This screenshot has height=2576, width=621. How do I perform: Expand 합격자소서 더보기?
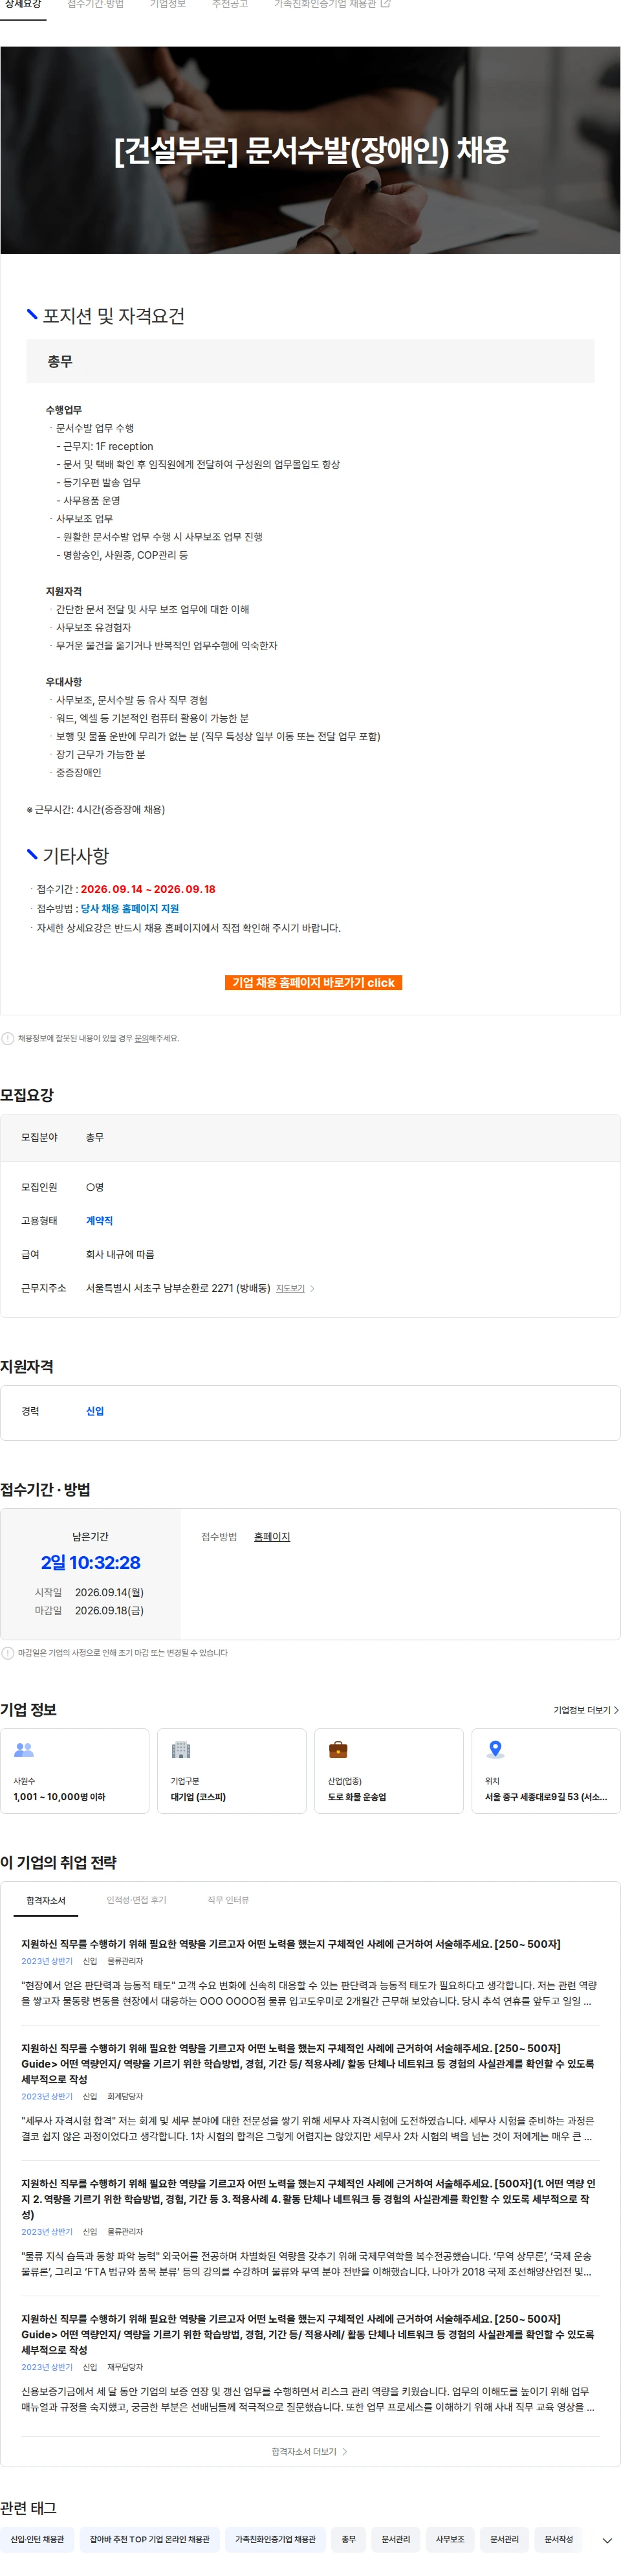(x=309, y=2452)
